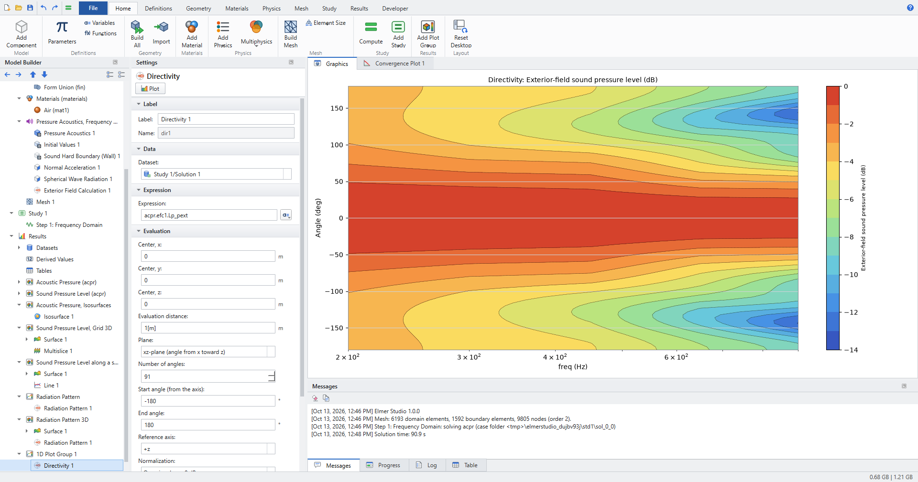The image size is (918, 482).
Task: Collapse the Evaluation section
Action: click(139, 231)
